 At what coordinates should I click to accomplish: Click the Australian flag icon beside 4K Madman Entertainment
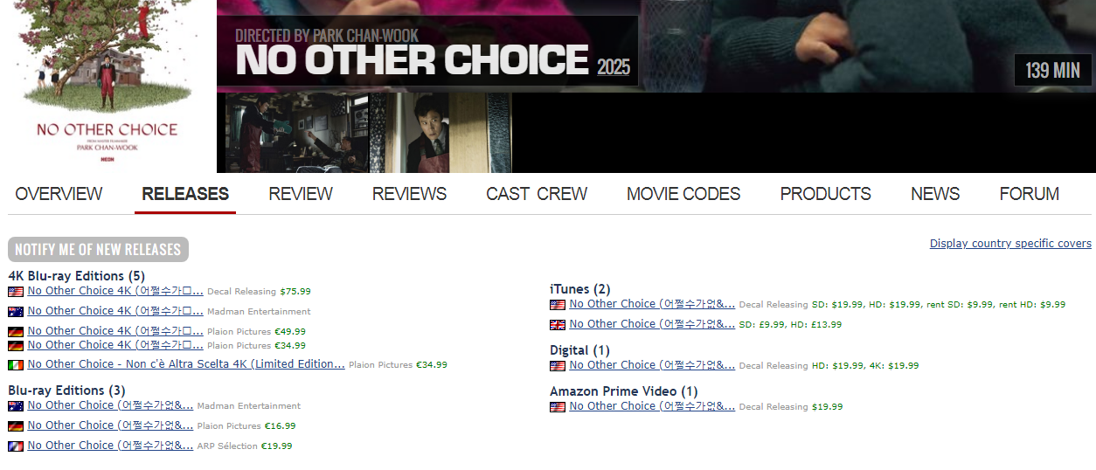(x=16, y=312)
